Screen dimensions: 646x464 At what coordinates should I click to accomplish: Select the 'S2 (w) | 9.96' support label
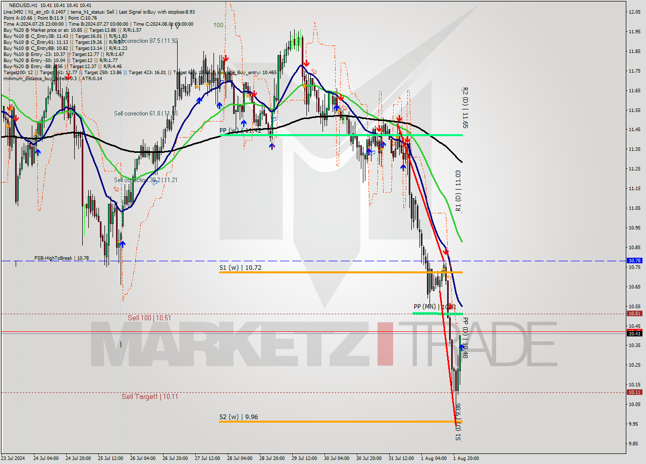point(238,417)
